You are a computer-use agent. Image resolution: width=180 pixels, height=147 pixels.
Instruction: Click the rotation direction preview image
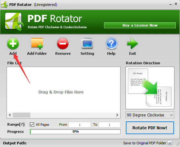[x=150, y=88]
